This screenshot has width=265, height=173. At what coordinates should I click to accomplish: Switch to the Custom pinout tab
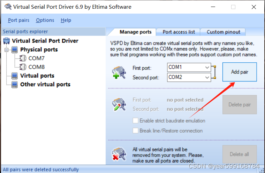[x=224, y=32]
